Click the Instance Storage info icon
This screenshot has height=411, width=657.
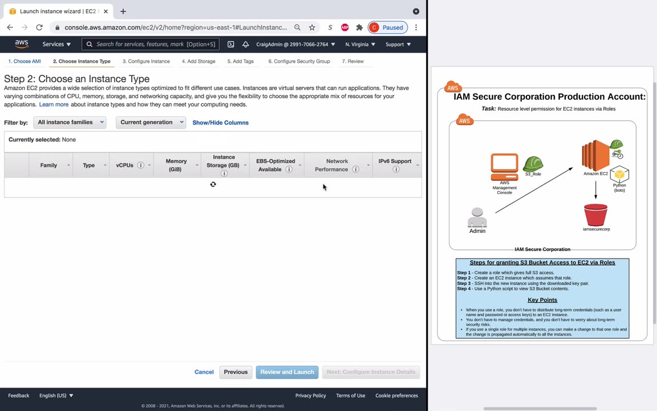coord(224,173)
